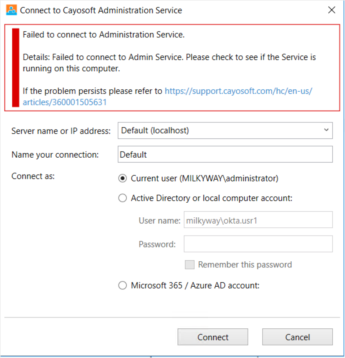Click the Connect as label
Screen dimensions: 345x358
(33, 176)
